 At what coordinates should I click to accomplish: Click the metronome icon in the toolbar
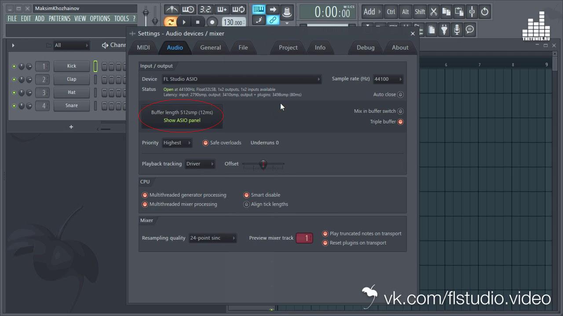[x=172, y=10]
